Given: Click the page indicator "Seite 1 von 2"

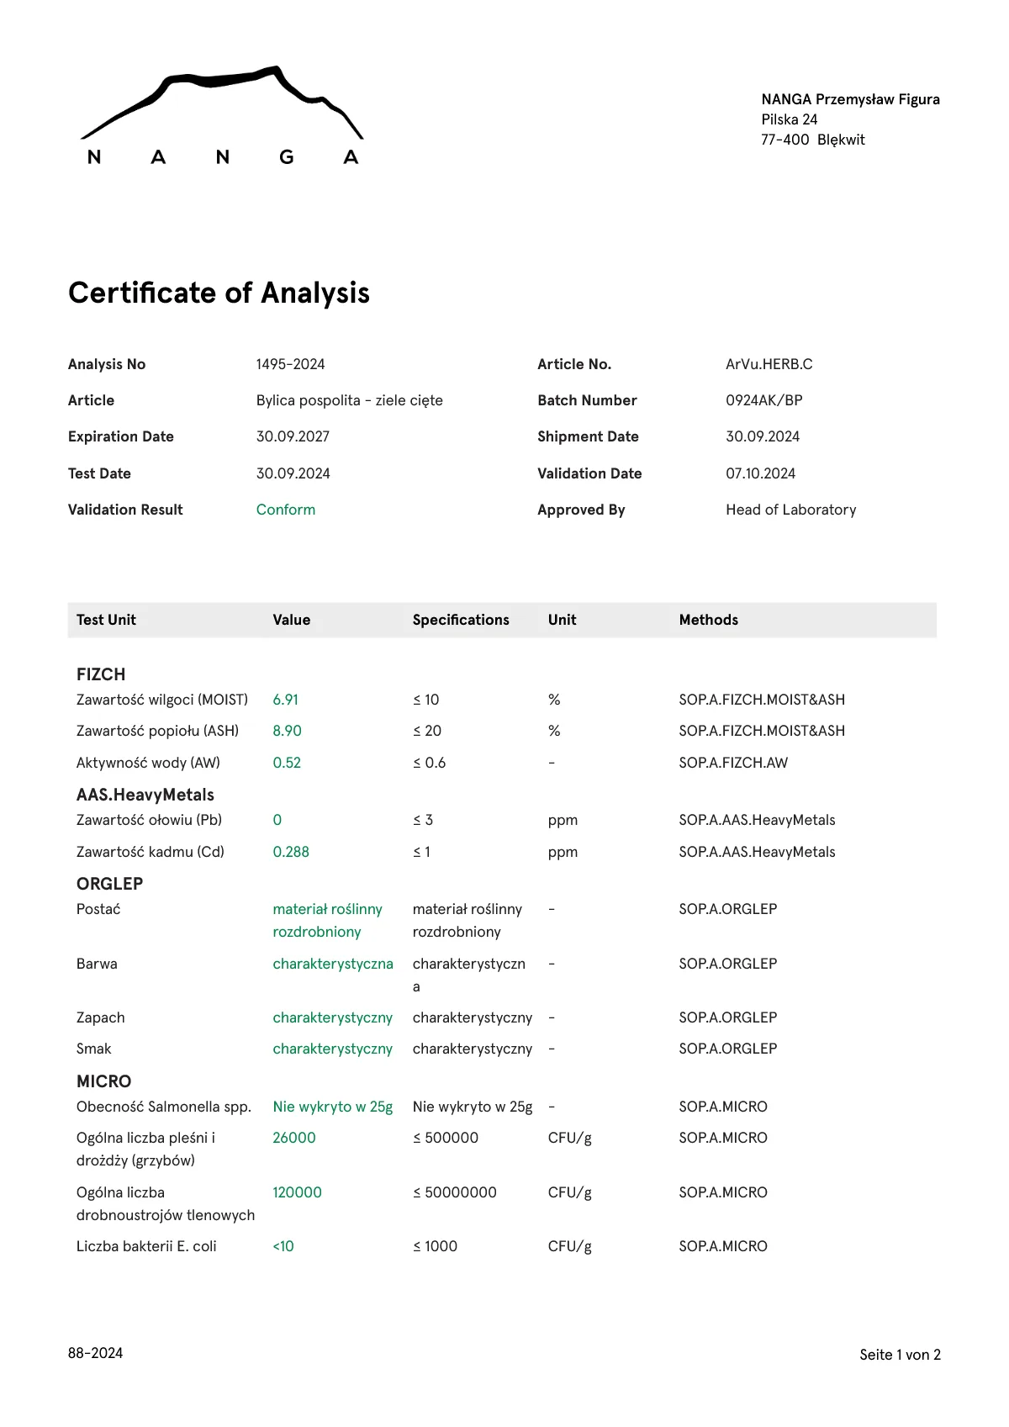Looking at the screenshot, I should pyautogui.click(x=900, y=1355).
